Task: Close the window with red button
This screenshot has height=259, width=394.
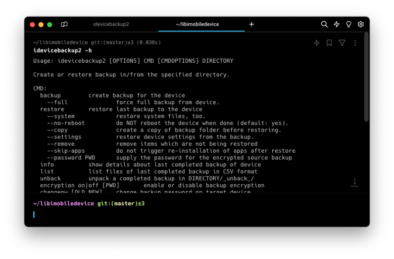Action: 32,24
